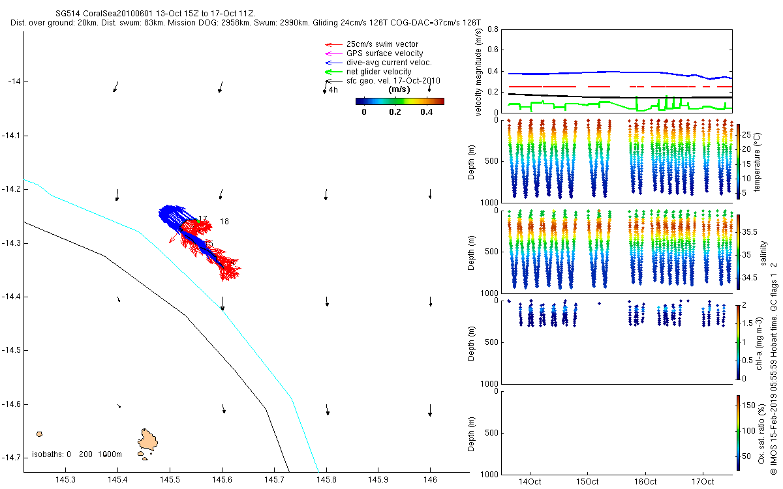This screenshot has width=783, height=489.
Task: Click the salinity colorbar
Action: [x=737, y=252]
